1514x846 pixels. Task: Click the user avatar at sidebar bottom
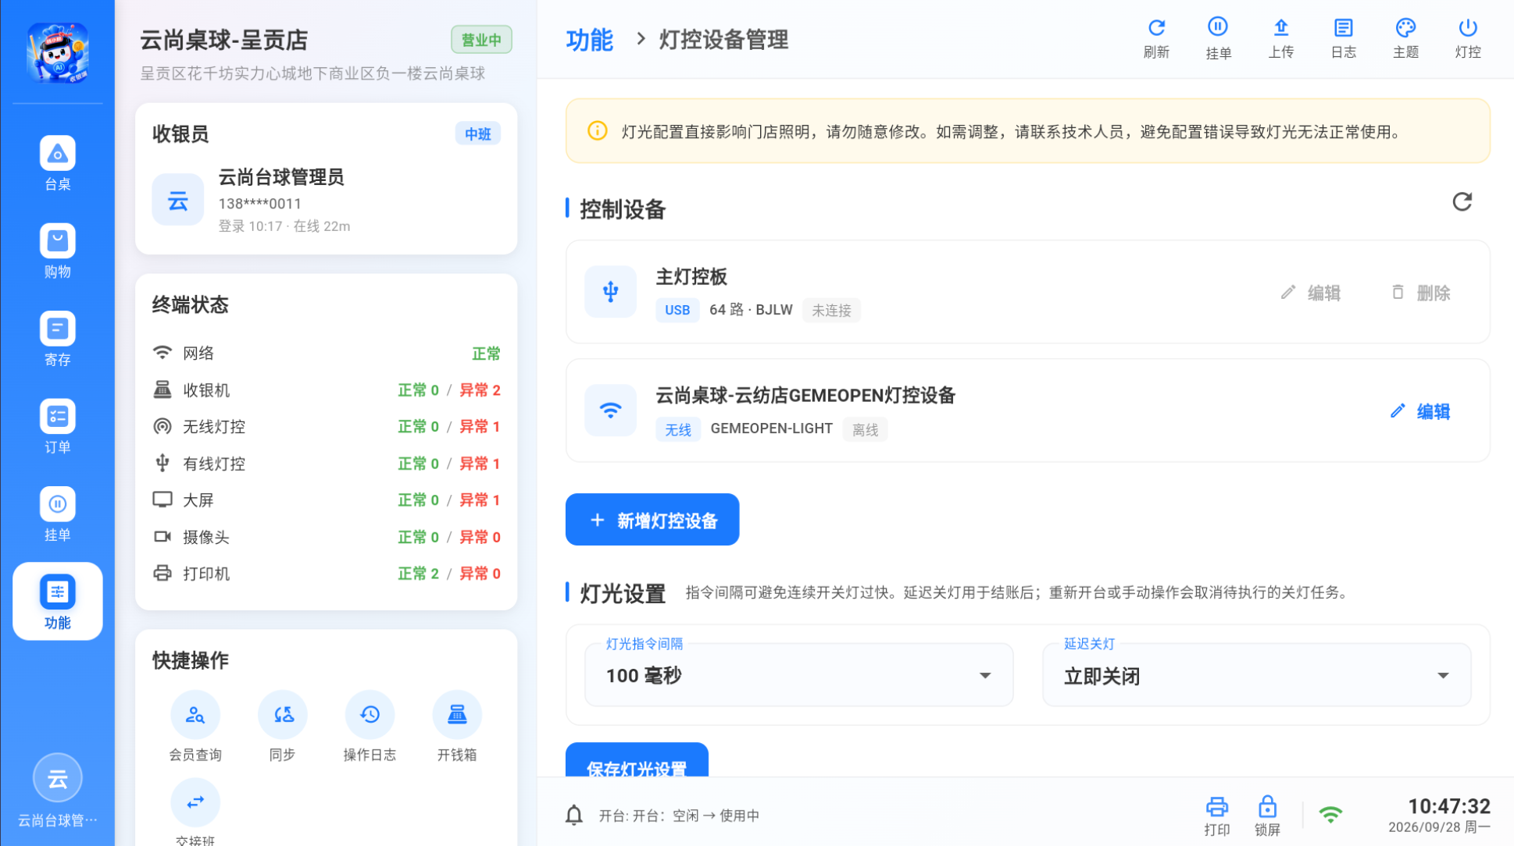pyautogui.click(x=57, y=778)
